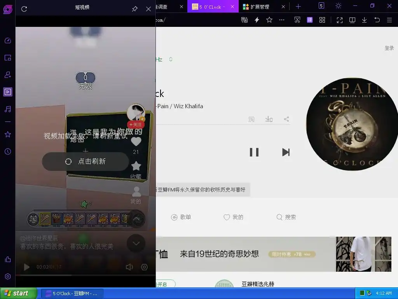The height and width of the screenshot is (299, 398).
Task: Open sidebar settings hexagon icon
Action: (8, 276)
